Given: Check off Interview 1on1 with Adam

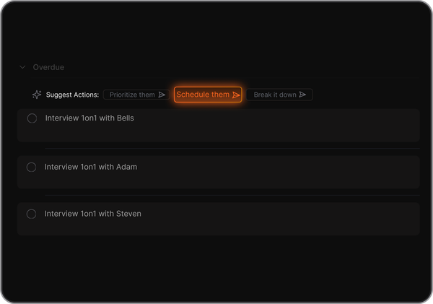Looking at the screenshot, I should coord(31,167).
